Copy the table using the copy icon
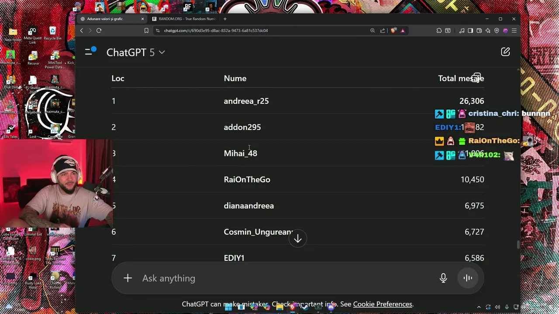Screen dimensions: 559x314 coord(476,78)
